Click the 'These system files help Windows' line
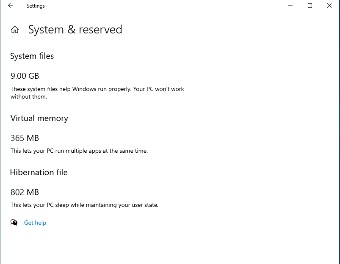Image resolution: width=340 pixels, height=264 pixels. (97, 89)
